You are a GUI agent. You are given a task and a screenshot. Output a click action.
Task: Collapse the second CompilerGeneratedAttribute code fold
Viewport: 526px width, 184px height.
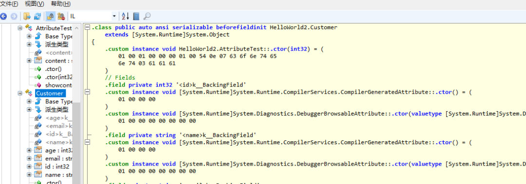click(87, 142)
